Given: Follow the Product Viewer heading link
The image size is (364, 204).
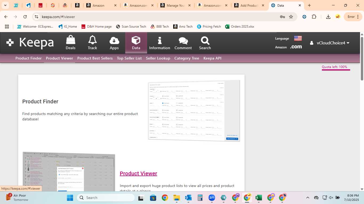Looking at the screenshot, I should 139,173.
